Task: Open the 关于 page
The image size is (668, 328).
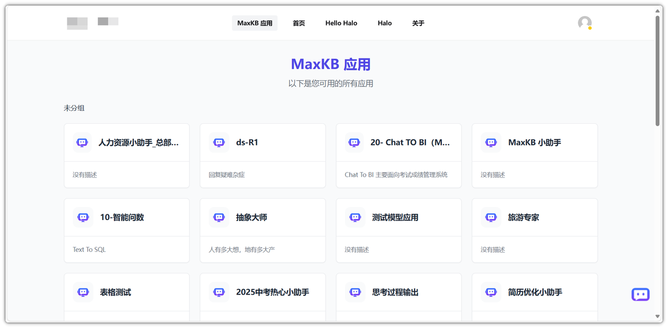Action: (418, 23)
